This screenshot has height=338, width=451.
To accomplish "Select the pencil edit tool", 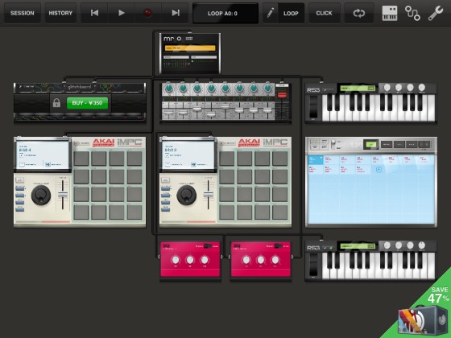I will [x=271, y=13].
